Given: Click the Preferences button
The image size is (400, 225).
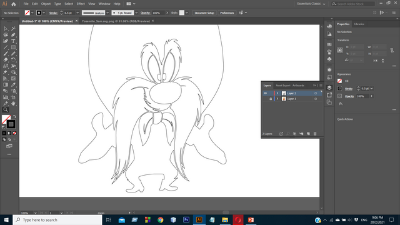Looking at the screenshot, I should 227,12.
